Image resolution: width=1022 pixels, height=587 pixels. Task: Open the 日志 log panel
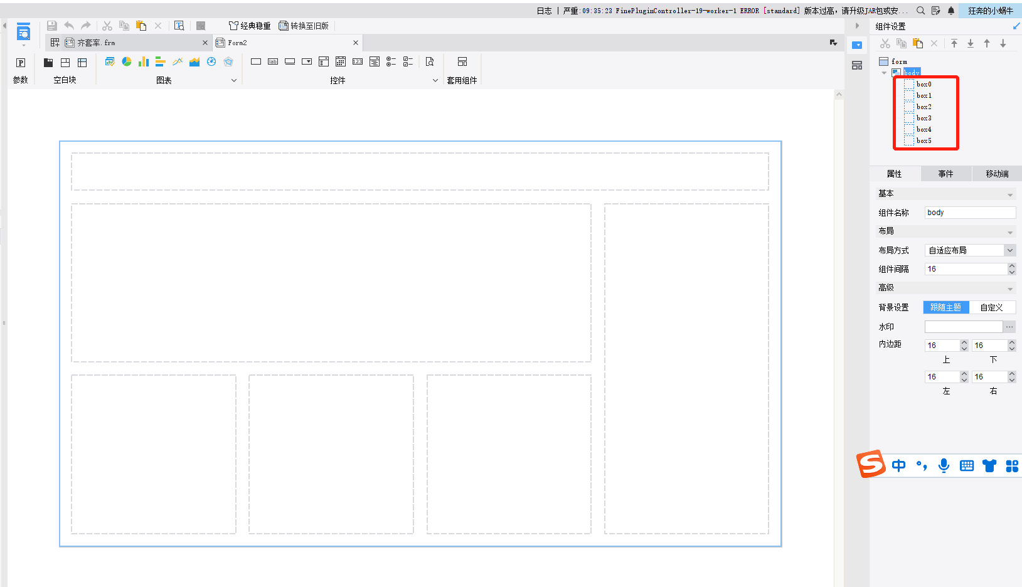point(544,11)
